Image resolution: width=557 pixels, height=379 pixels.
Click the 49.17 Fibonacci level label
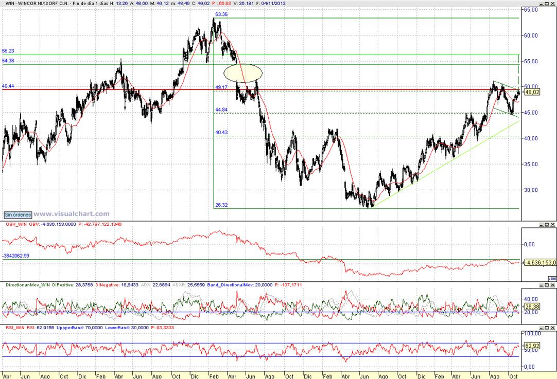[x=221, y=87]
